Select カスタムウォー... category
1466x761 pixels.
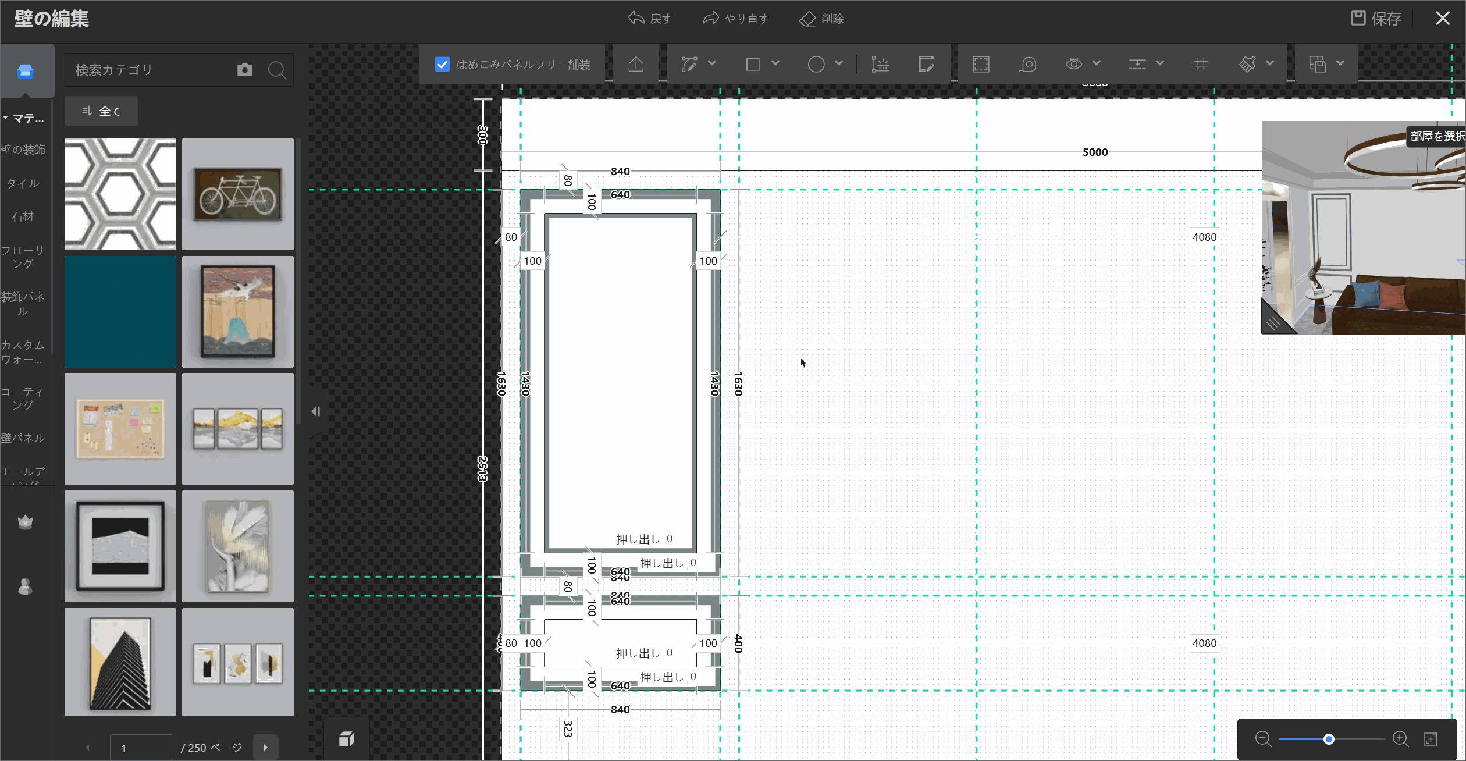[23, 352]
